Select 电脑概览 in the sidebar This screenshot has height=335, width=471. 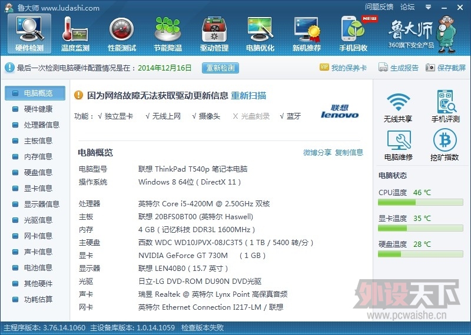[35, 93]
